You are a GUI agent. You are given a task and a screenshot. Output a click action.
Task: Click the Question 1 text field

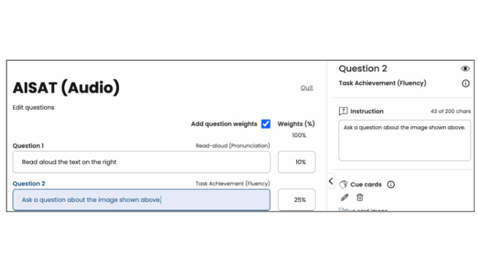pos(141,162)
